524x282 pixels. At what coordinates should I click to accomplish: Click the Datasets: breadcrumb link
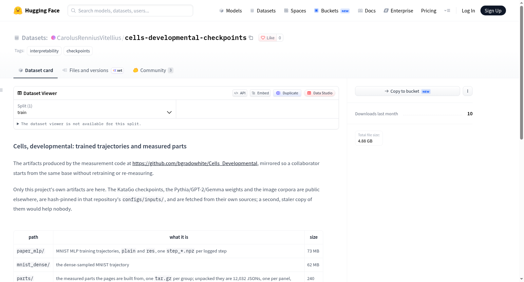[35, 38]
